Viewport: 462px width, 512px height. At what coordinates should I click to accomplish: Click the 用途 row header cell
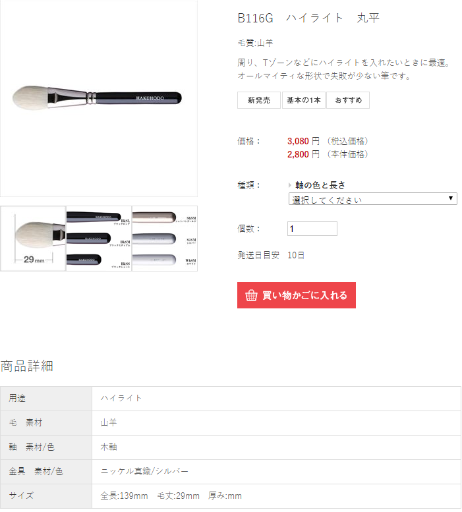(46, 399)
